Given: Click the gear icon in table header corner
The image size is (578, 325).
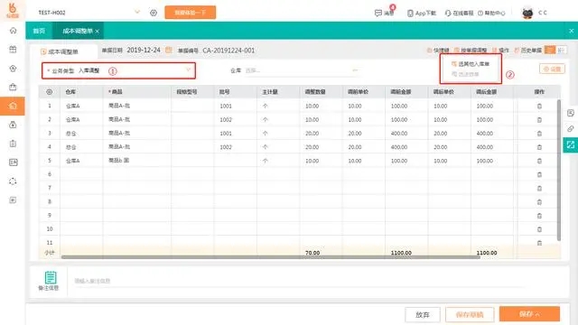Looking at the screenshot, I should (x=49, y=92).
